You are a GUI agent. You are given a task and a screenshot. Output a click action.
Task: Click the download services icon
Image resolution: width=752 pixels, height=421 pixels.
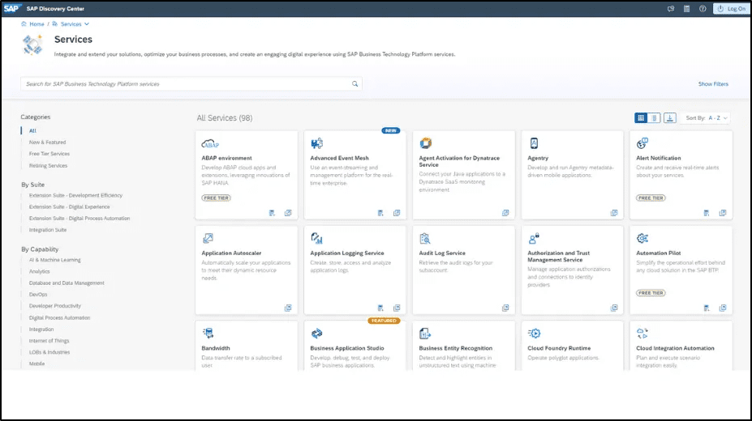tap(670, 117)
